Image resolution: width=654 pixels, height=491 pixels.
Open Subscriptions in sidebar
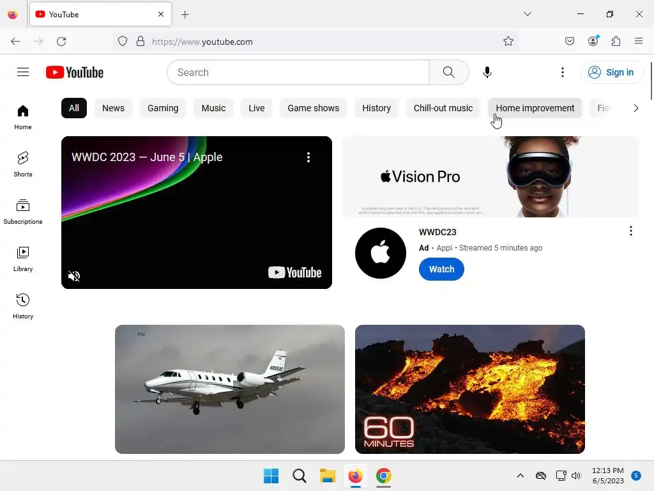pos(23,212)
